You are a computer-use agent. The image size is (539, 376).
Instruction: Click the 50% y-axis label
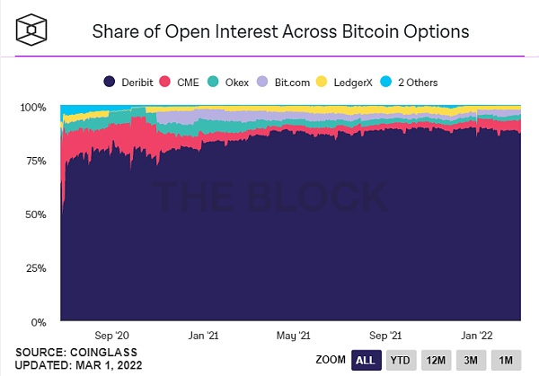coord(34,214)
